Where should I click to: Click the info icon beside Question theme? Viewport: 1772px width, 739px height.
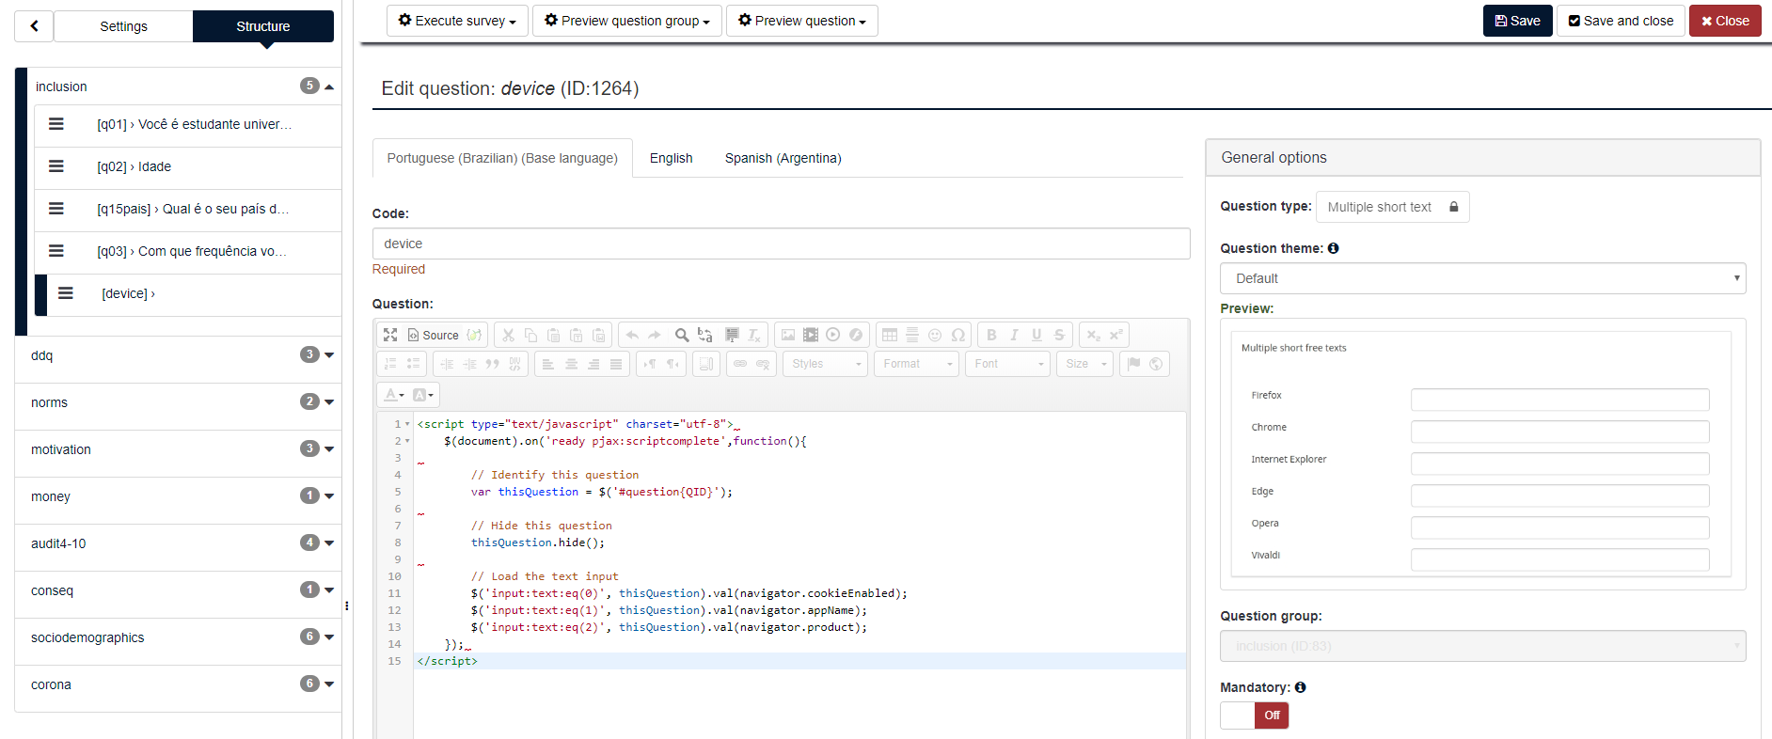tap(1333, 248)
